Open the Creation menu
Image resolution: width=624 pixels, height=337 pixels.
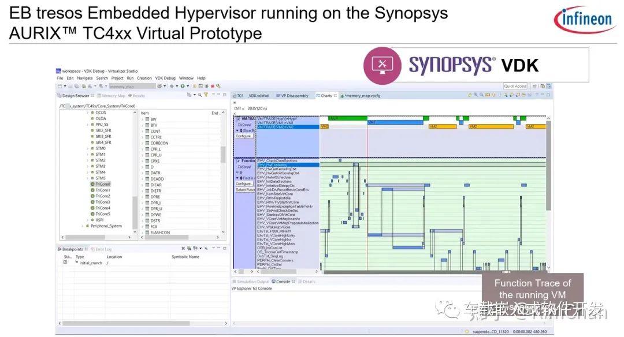[x=144, y=78]
